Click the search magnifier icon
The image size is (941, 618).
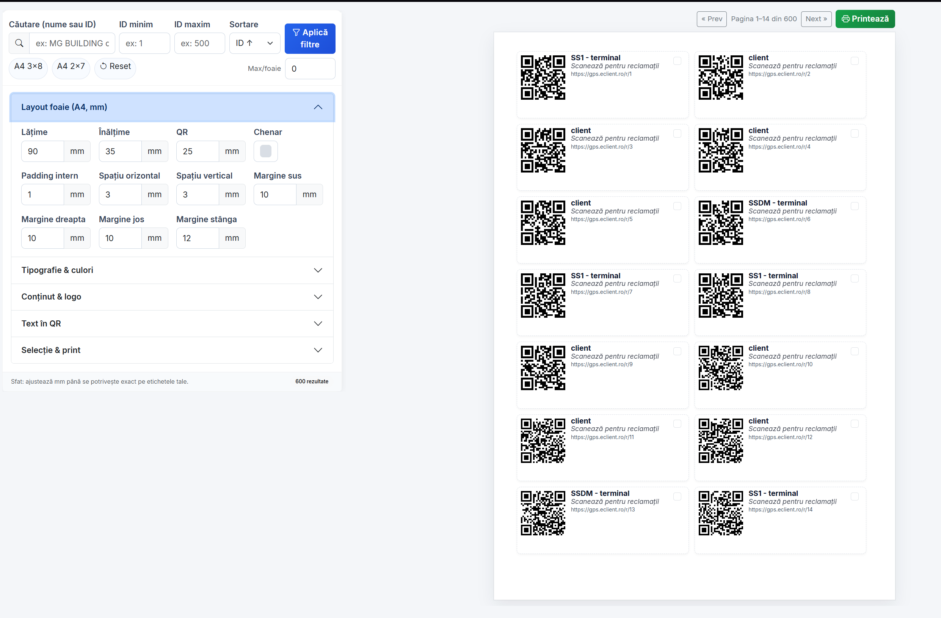click(x=19, y=43)
